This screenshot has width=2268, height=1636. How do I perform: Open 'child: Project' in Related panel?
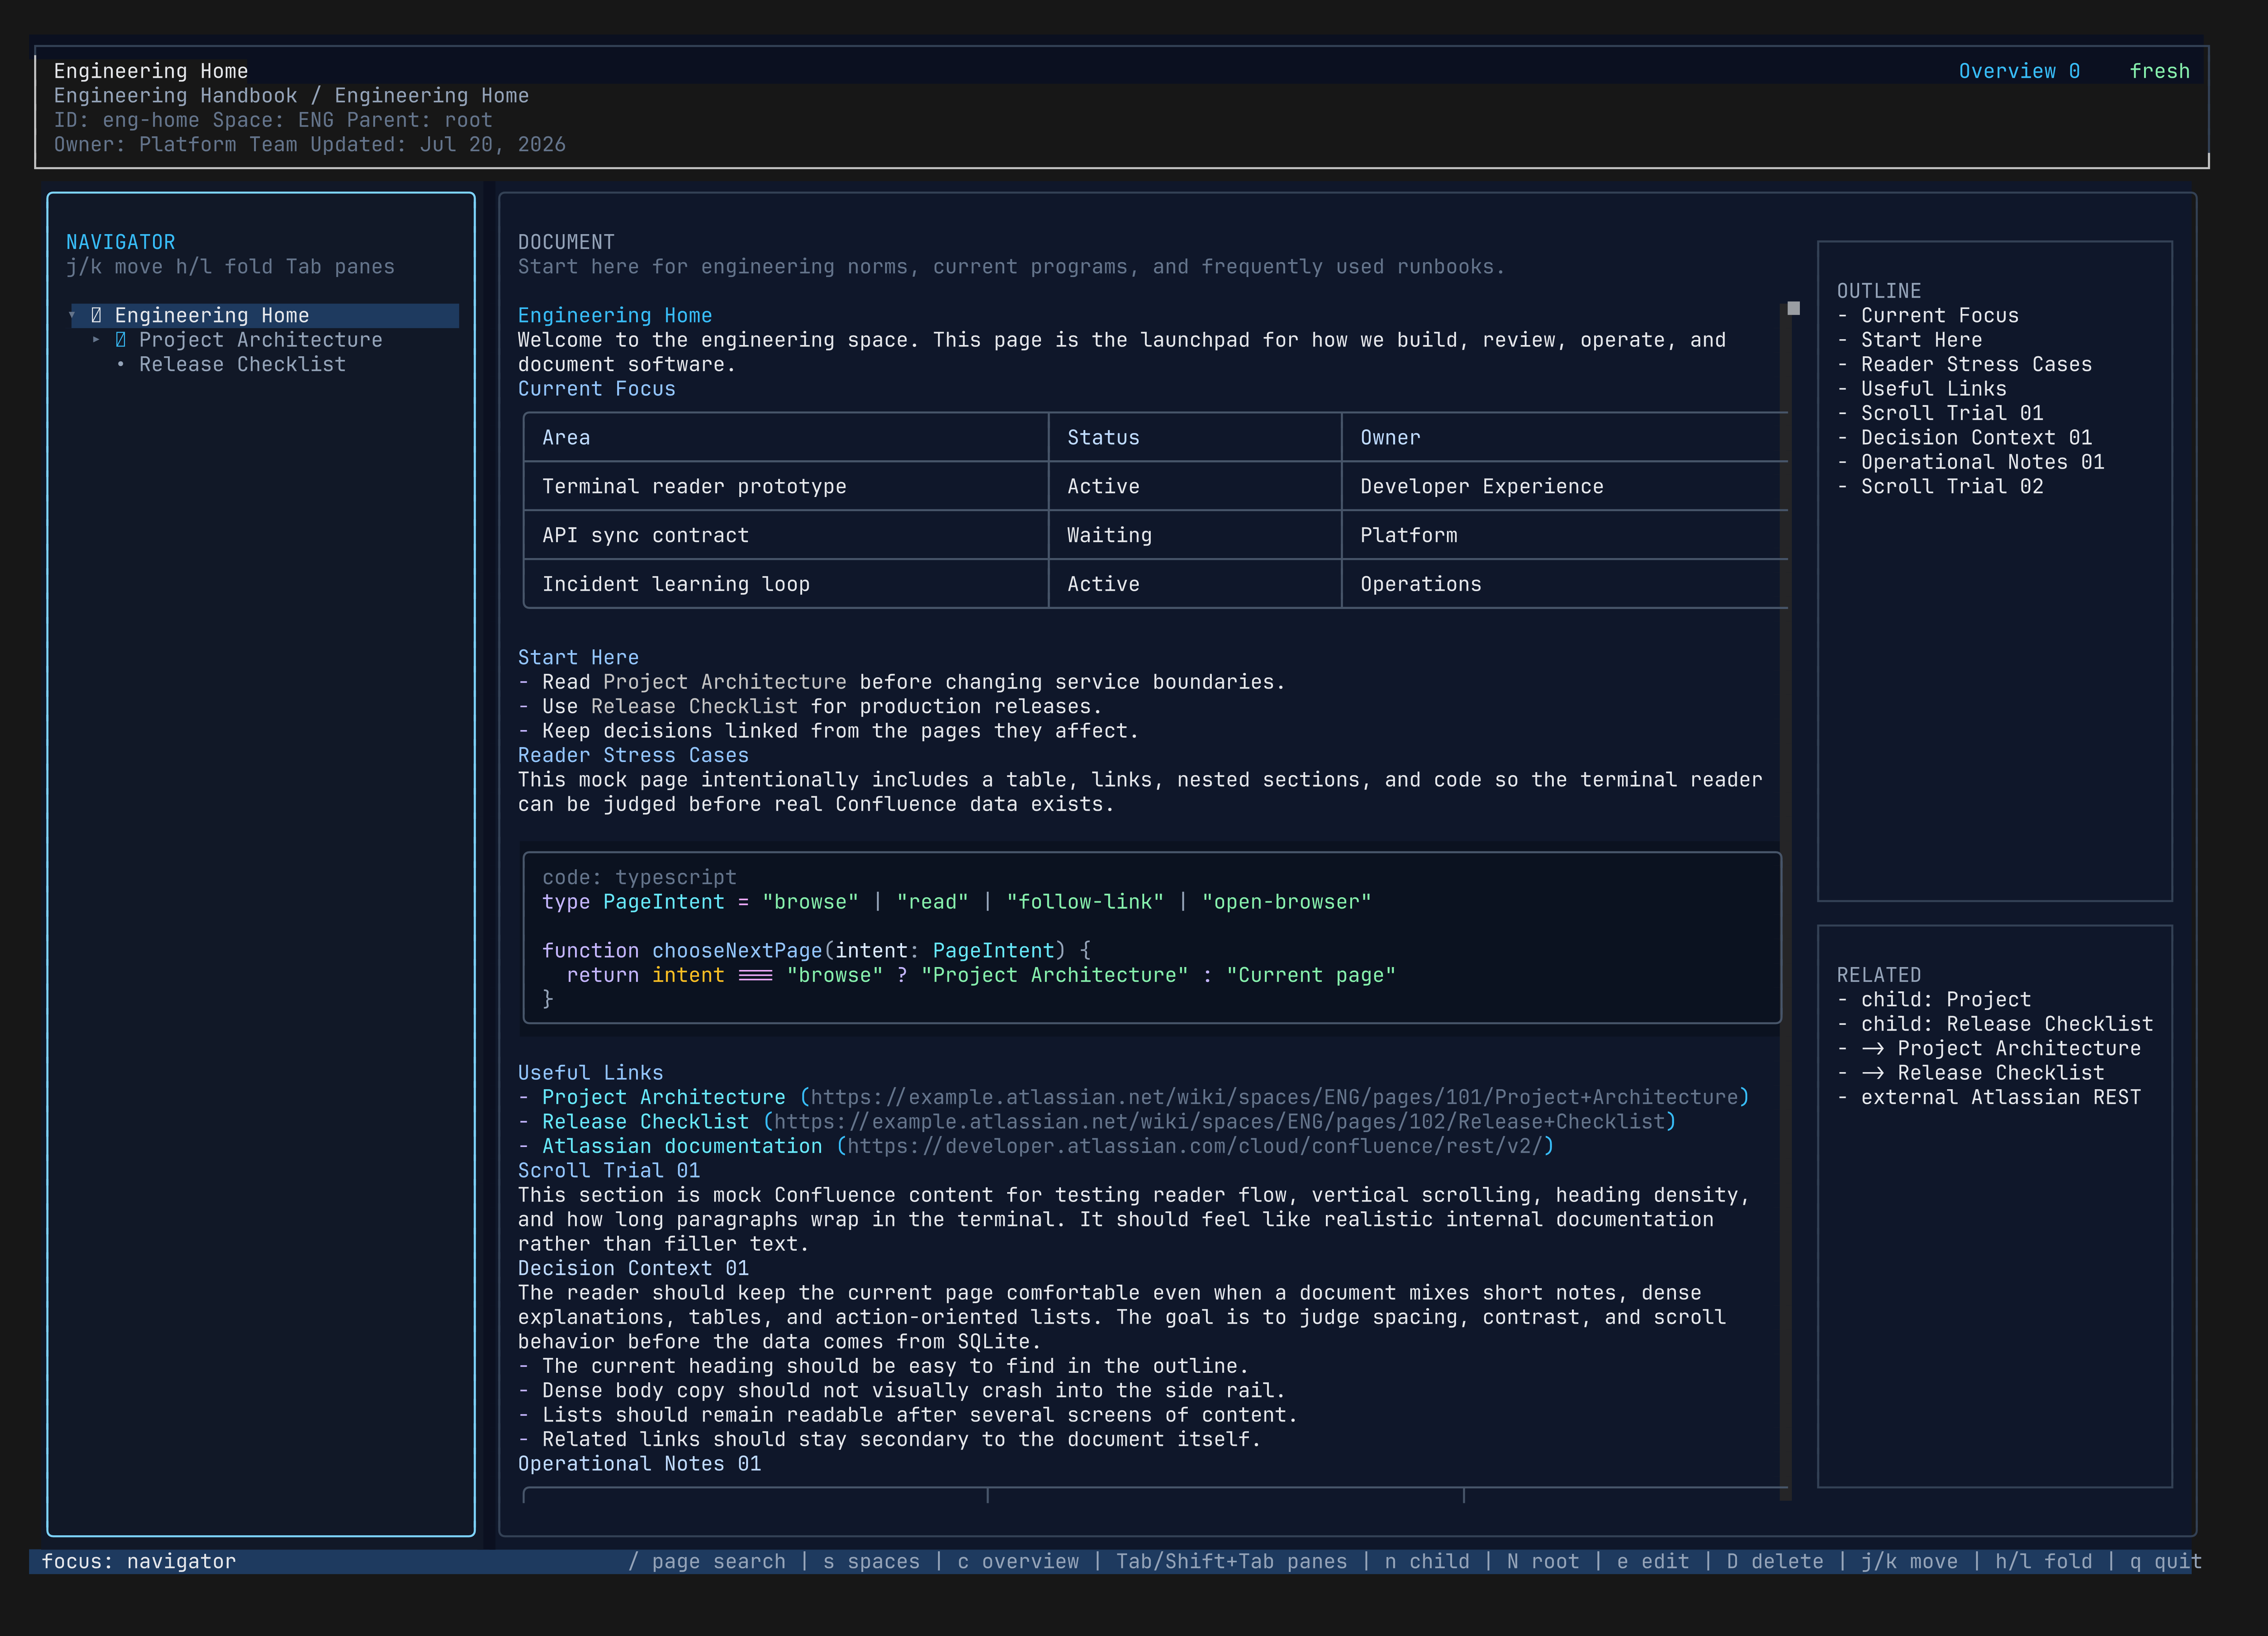tap(1946, 1000)
